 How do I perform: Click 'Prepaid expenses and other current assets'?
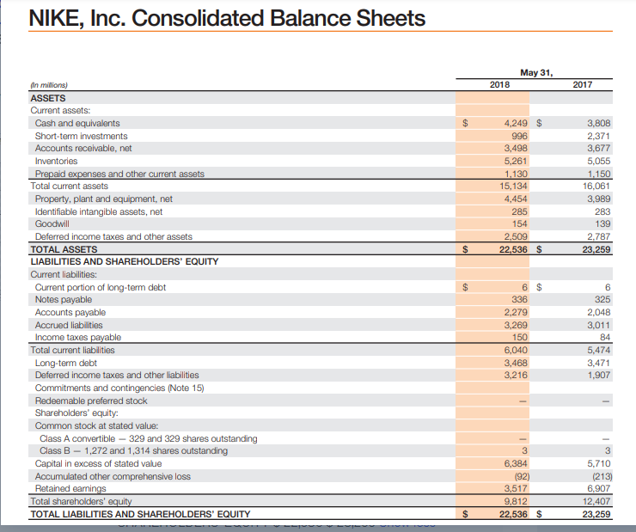pyautogui.click(x=119, y=174)
